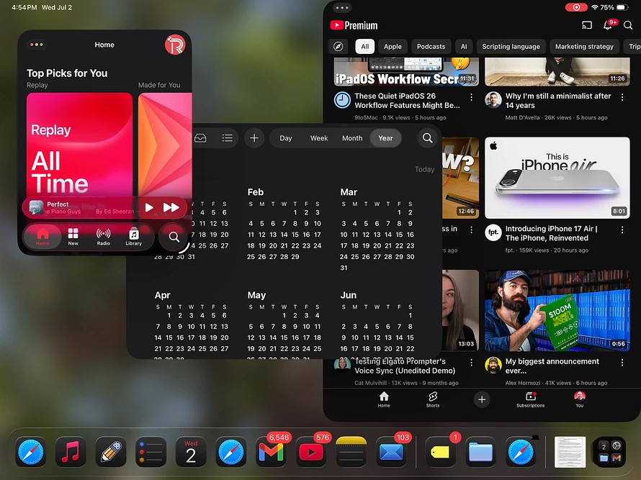The image size is (641, 480).
Task: Tap the YouTube create plus button
Action: pyautogui.click(x=482, y=399)
